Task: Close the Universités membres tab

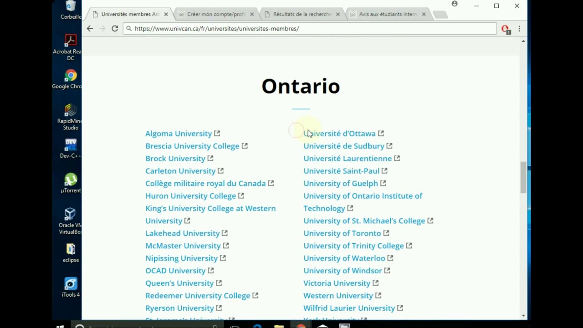Action: pyautogui.click(x=166, y=14)
